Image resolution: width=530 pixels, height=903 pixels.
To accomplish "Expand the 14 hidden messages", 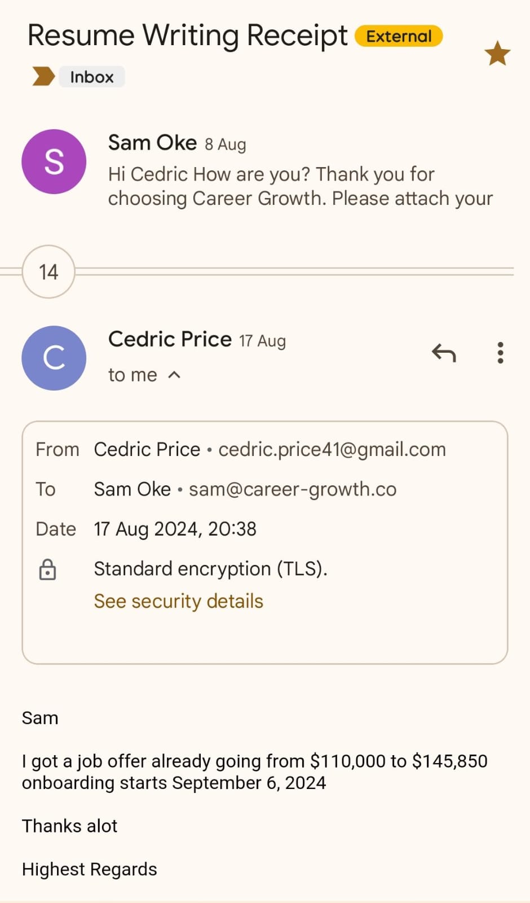I will (48, 272).
